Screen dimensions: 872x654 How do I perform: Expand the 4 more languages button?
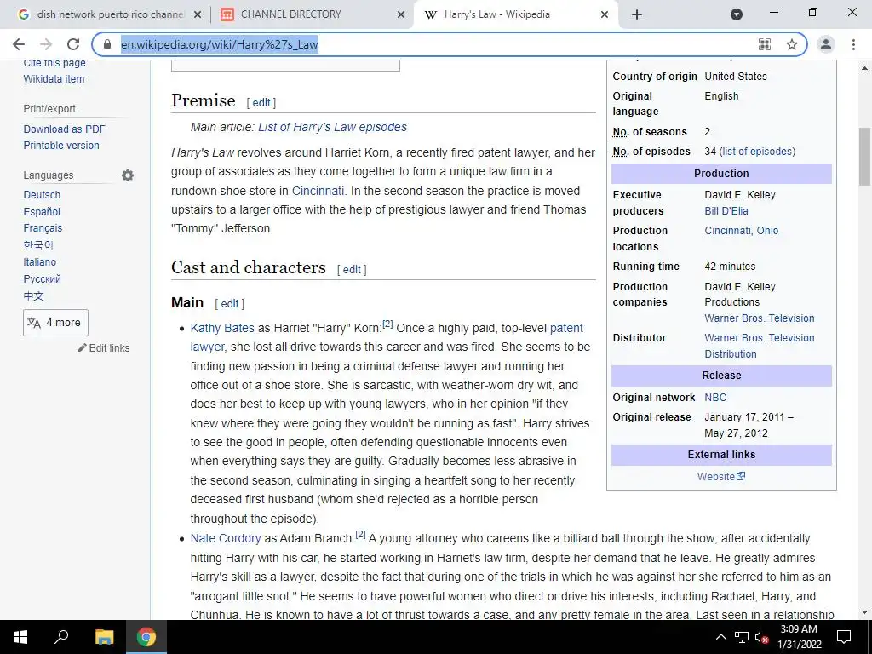coord(55,323)
